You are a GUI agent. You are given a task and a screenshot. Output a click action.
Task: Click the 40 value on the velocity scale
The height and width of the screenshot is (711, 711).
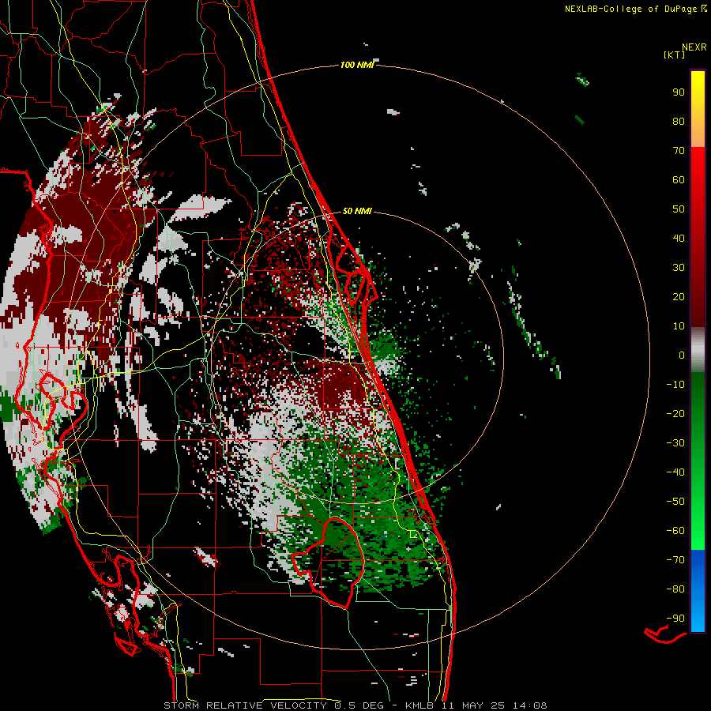click(679, 238)
